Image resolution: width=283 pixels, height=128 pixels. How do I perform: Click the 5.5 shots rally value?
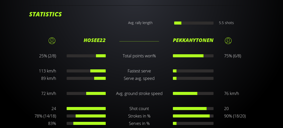(x=226, y=23)
